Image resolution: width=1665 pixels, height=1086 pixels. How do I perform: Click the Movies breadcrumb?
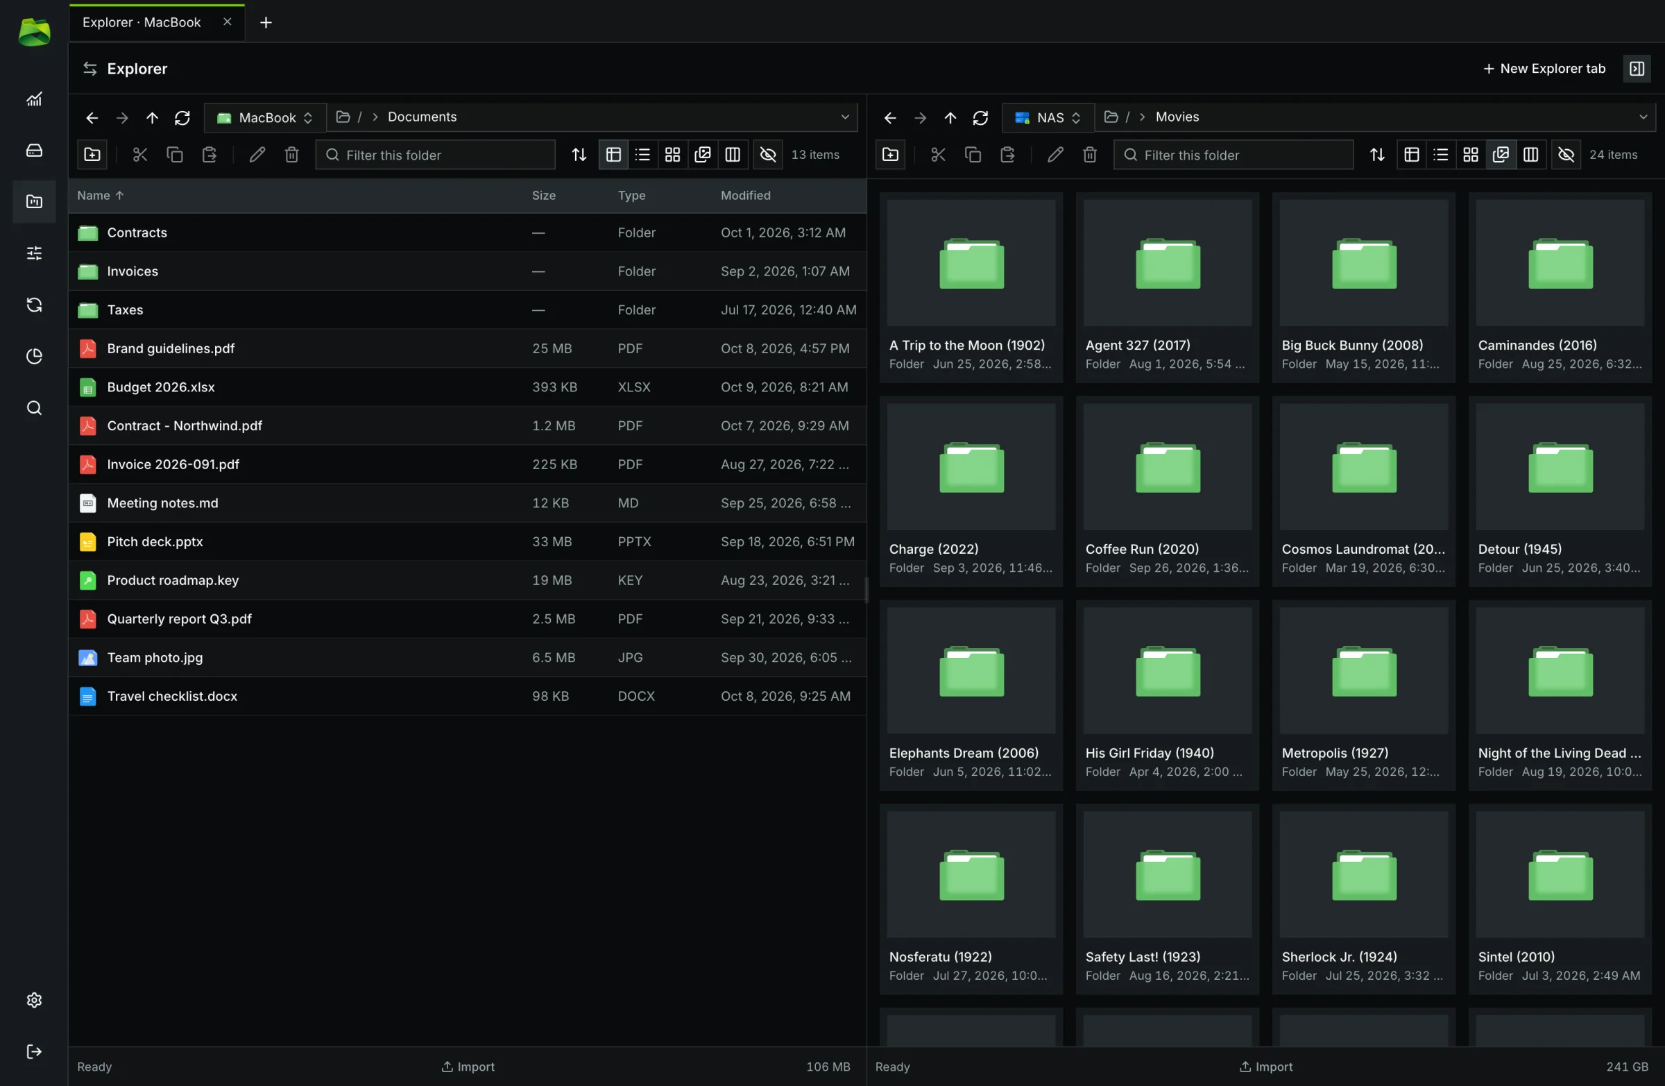pos(1177,117)
